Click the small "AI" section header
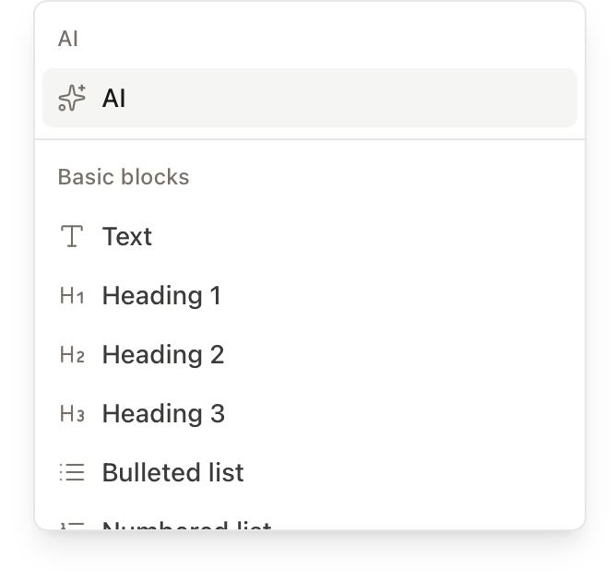 (67, 39)
